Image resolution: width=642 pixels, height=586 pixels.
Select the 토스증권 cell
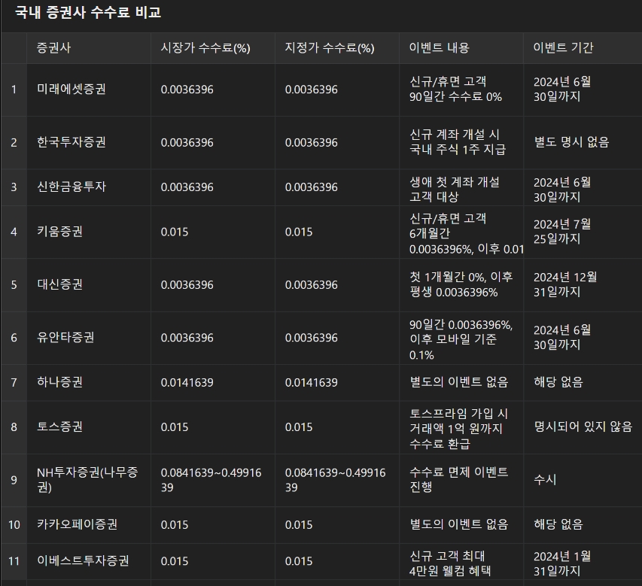click(x=89, y=427)
